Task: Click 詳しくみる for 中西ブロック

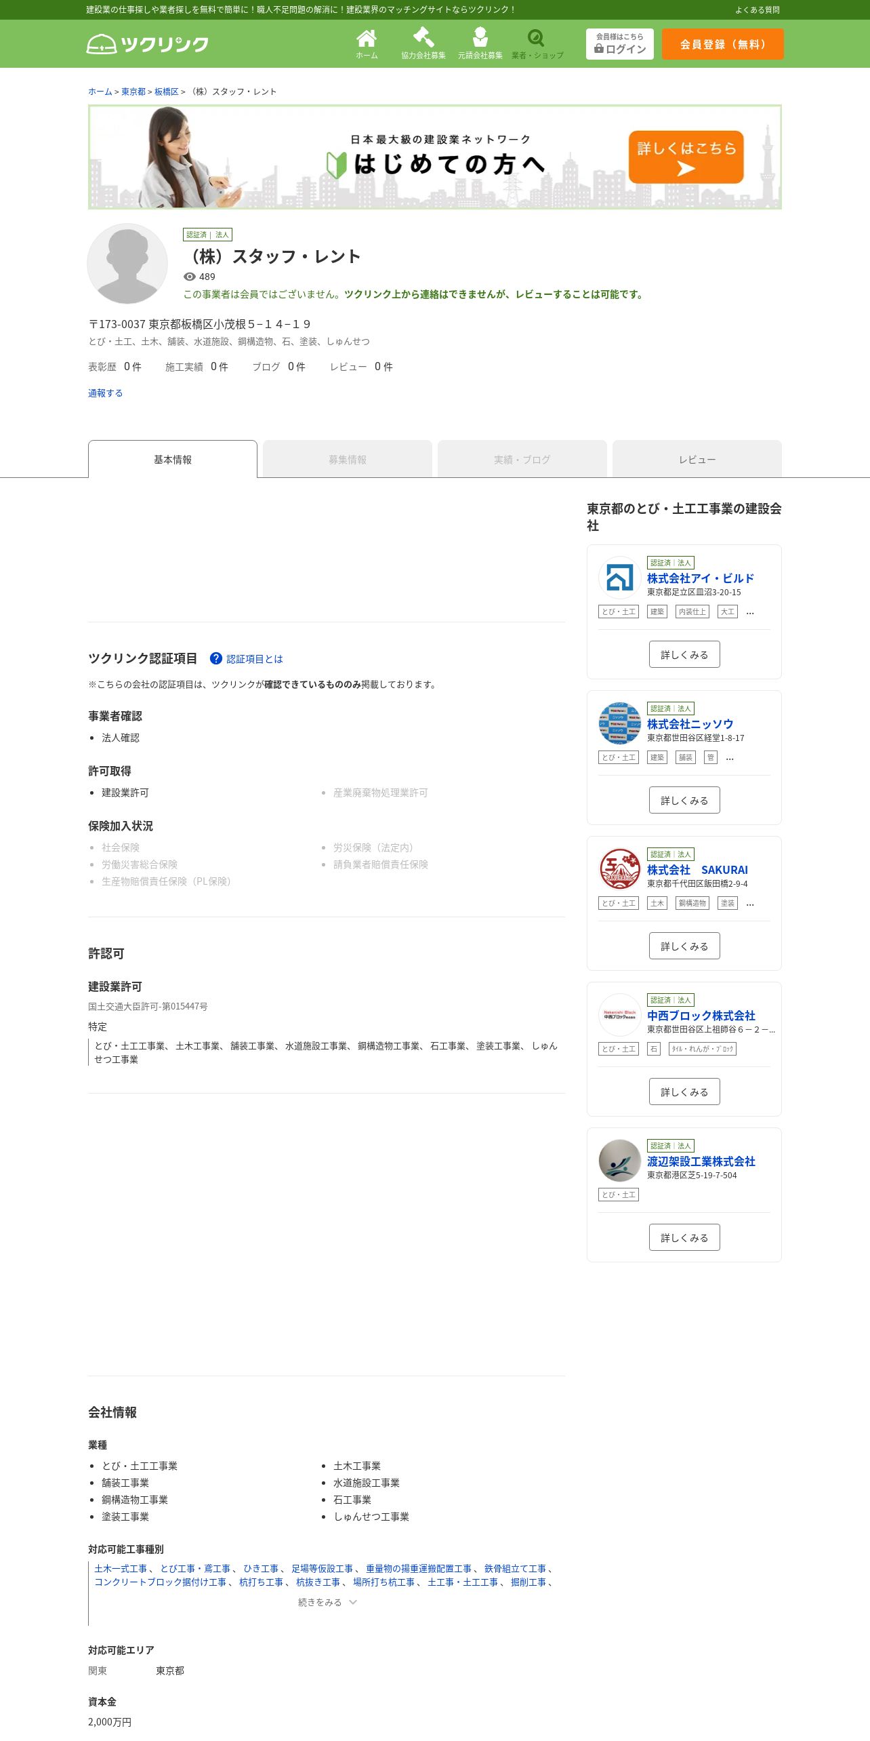Action: [x=684, y=1092]
